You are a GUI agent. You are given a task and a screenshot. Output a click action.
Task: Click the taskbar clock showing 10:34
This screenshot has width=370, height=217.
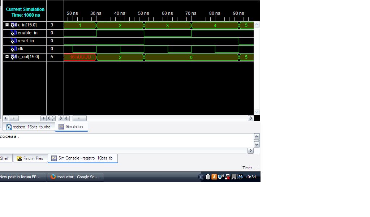pos(251,177)
